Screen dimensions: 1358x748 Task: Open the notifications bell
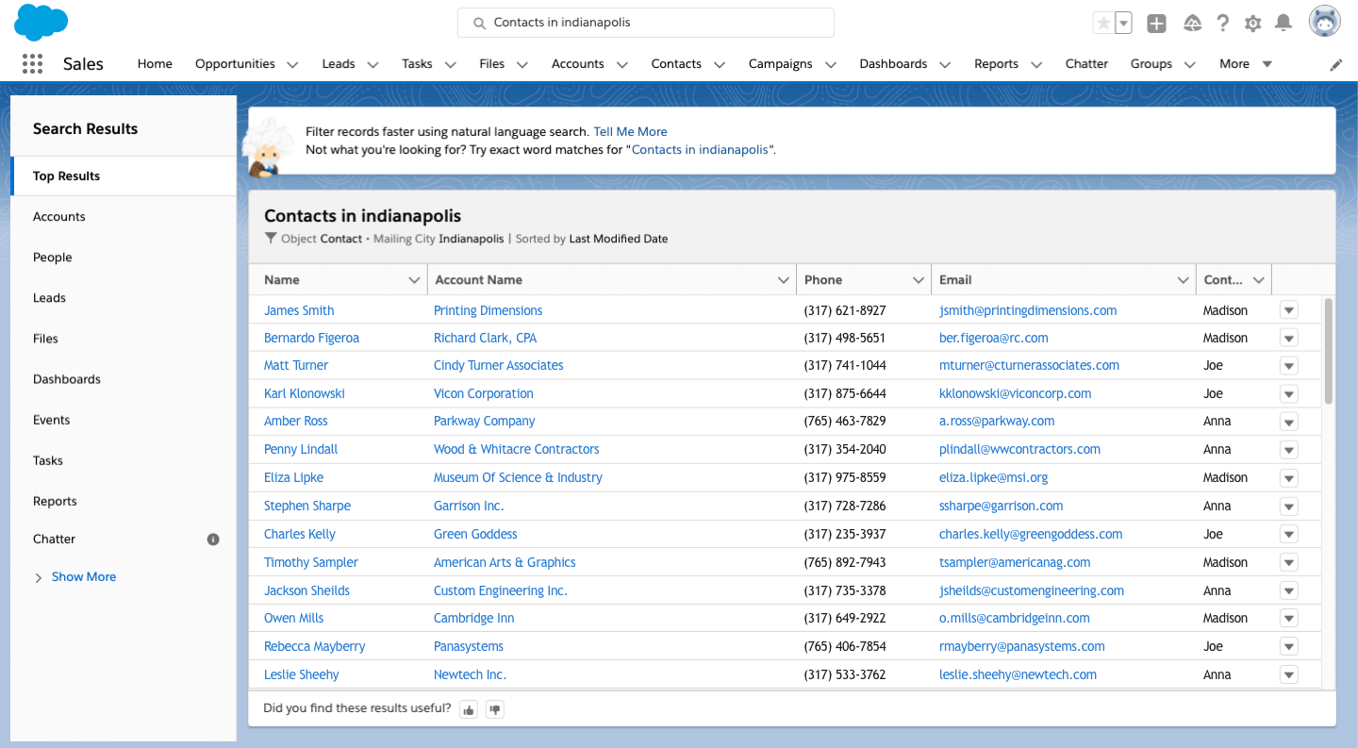point(1283,23)
